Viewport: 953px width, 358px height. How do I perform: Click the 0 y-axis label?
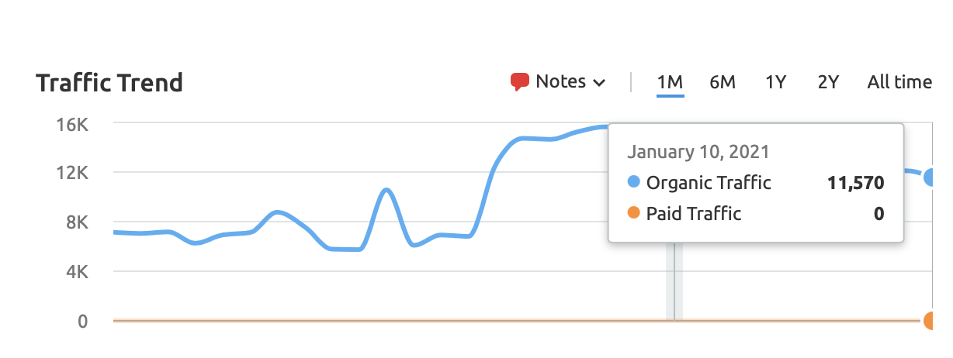(82, 321)
